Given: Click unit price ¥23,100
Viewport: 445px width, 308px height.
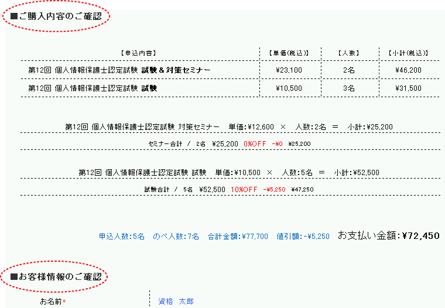Looking at the screenshot, I should (x=289, y=70).
